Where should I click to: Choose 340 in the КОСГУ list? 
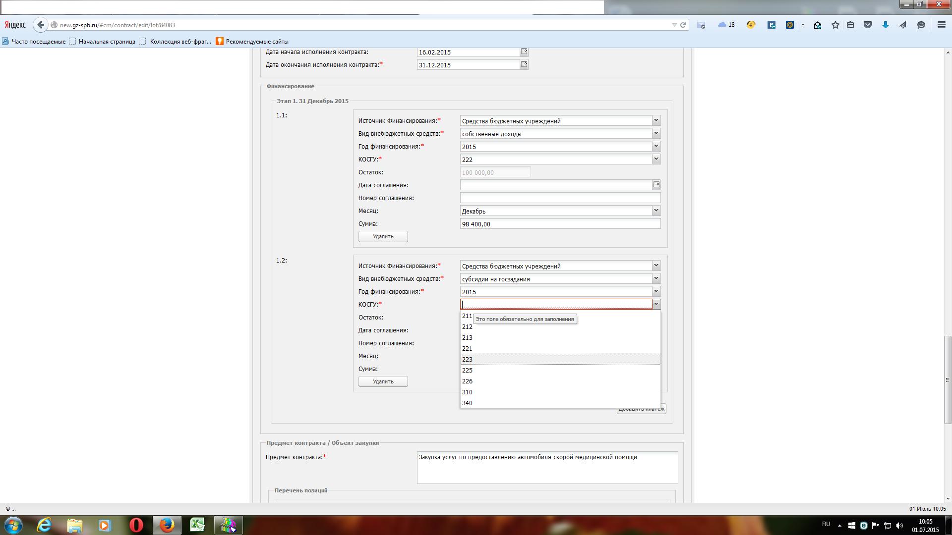pyautogui.click(x=467, y=403)
